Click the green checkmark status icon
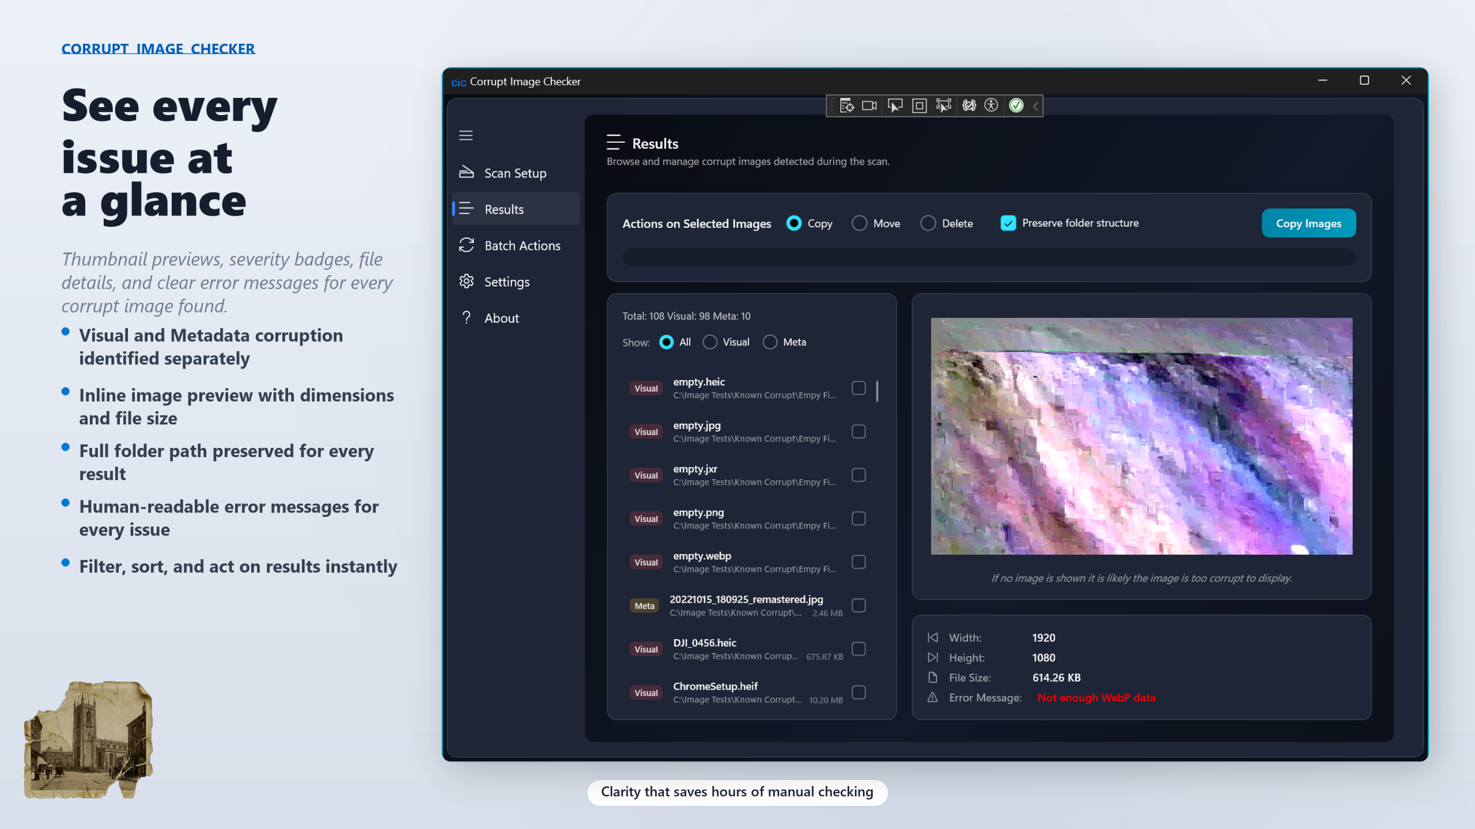Screen dimensions: 1475x829 1016,105
